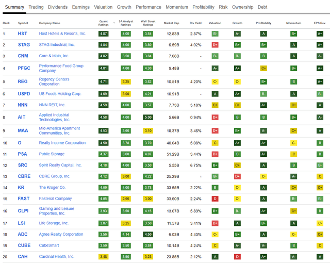330x264 pixels.
Task: Click NNN's A+ profitability grade badge
Action: 263,105
